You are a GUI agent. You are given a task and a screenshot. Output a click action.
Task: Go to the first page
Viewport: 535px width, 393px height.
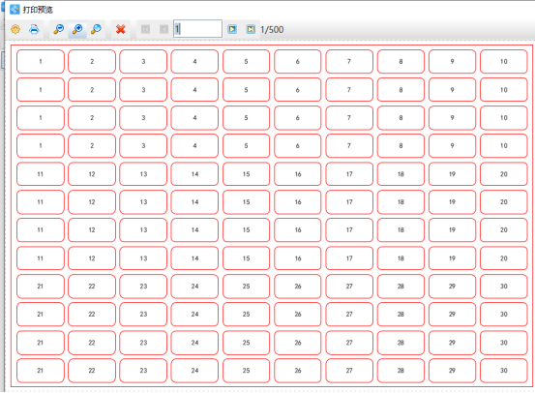pyautogui.click(x=145, y=29)
